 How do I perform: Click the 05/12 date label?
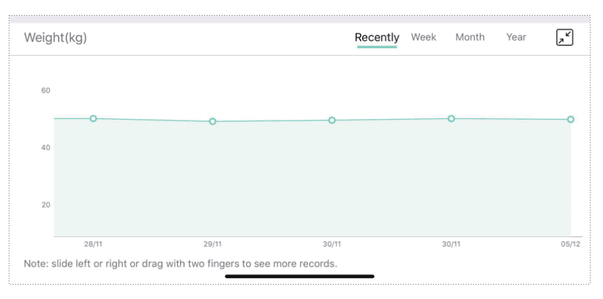click(570, 244)
